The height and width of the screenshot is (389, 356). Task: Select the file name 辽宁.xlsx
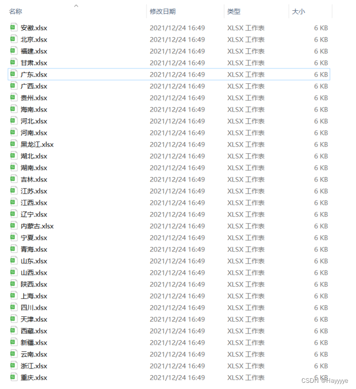34,215
